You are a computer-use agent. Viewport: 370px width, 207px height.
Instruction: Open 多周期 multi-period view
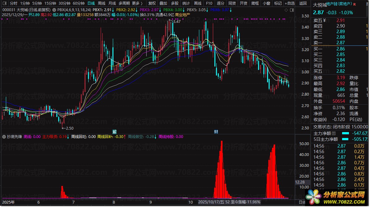pos(124,3)
